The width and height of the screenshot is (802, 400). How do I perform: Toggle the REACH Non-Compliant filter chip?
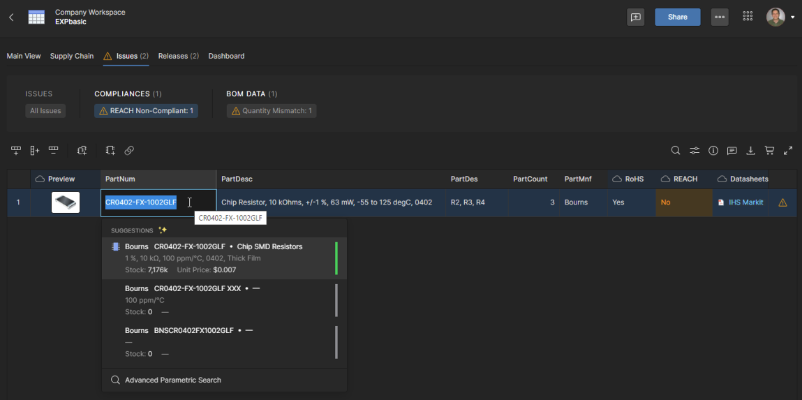[146, 111]
